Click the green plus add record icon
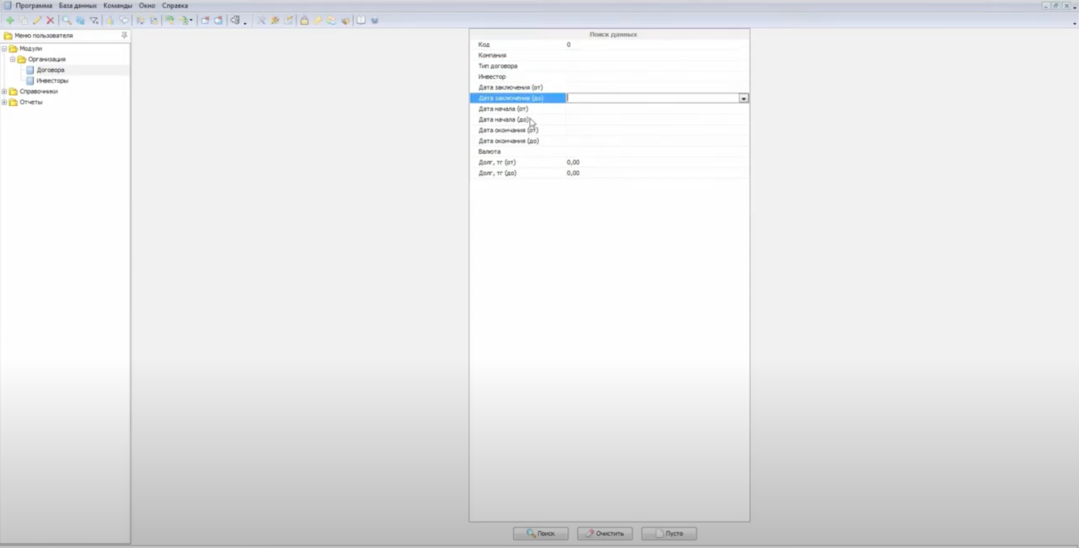The width and height of the screenshot is (1079, 548). (10, 20)
